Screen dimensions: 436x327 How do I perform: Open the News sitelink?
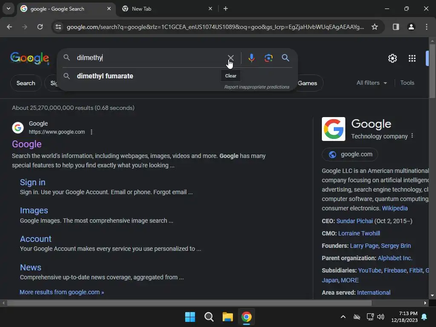pyautogui.click(x=31, y=267)
